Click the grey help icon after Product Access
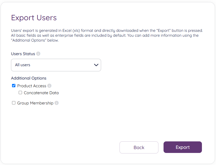The height and width of the screenshot is (165, 216). [x=49, y=86]
